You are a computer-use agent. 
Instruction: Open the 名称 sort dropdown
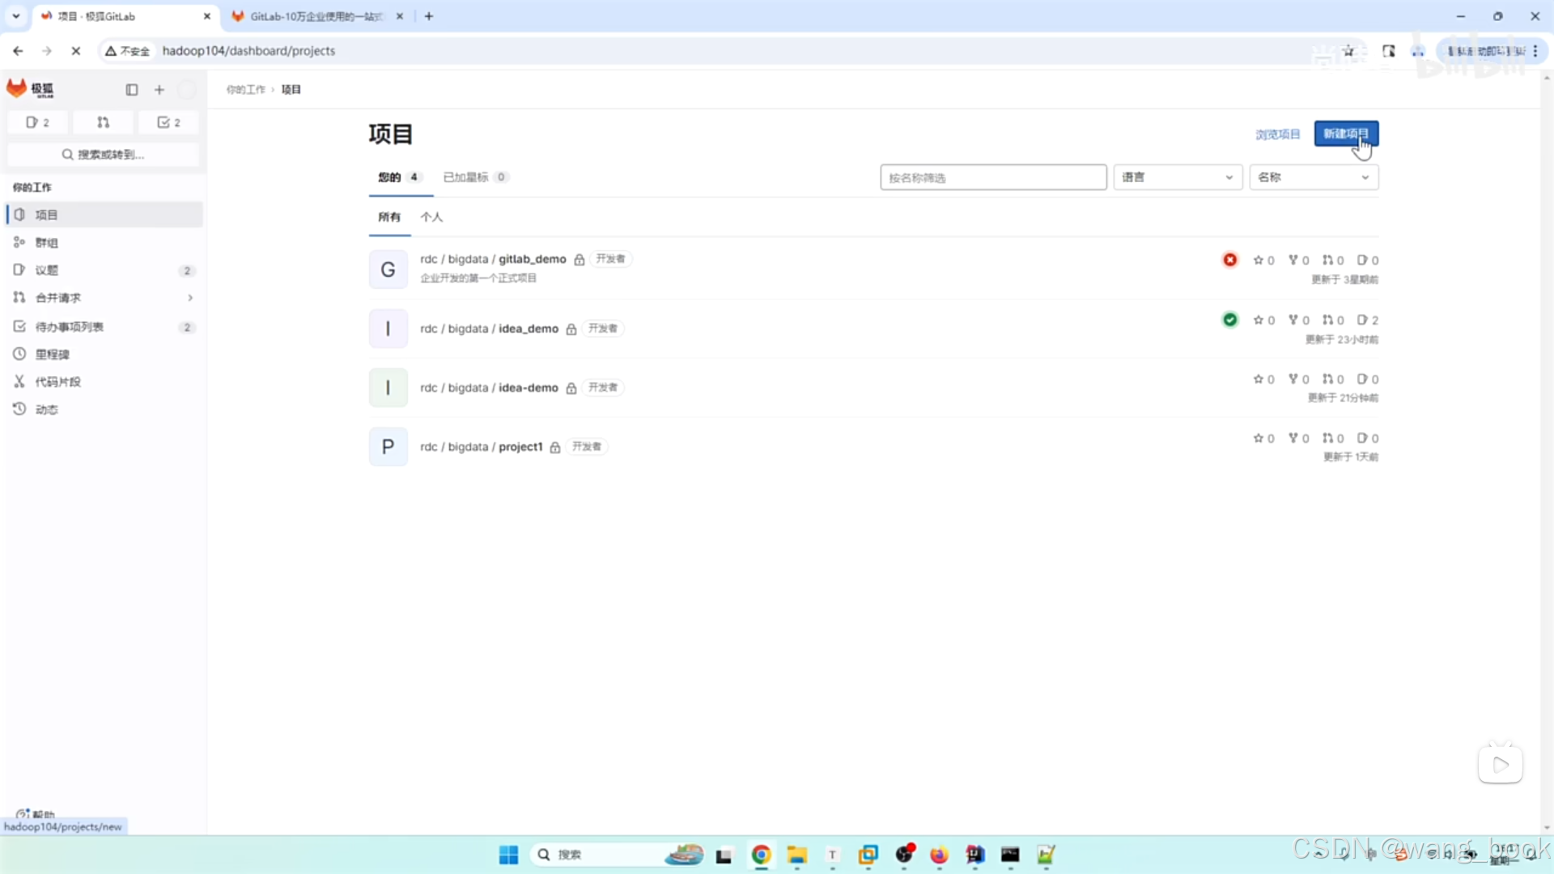tap(1314, 177)
